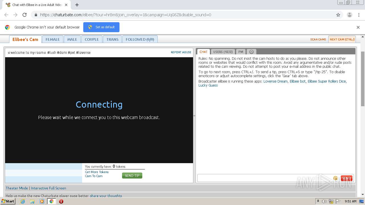Open the Elibee Super Rollers Dice link
The height and width of the screenshot is (205, 365).
327,81
